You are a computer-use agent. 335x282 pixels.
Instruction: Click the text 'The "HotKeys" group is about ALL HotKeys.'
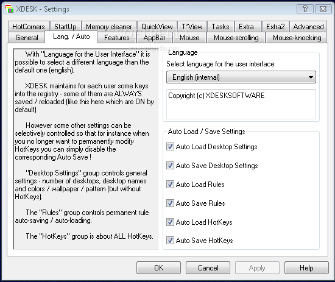click(90, 236)
